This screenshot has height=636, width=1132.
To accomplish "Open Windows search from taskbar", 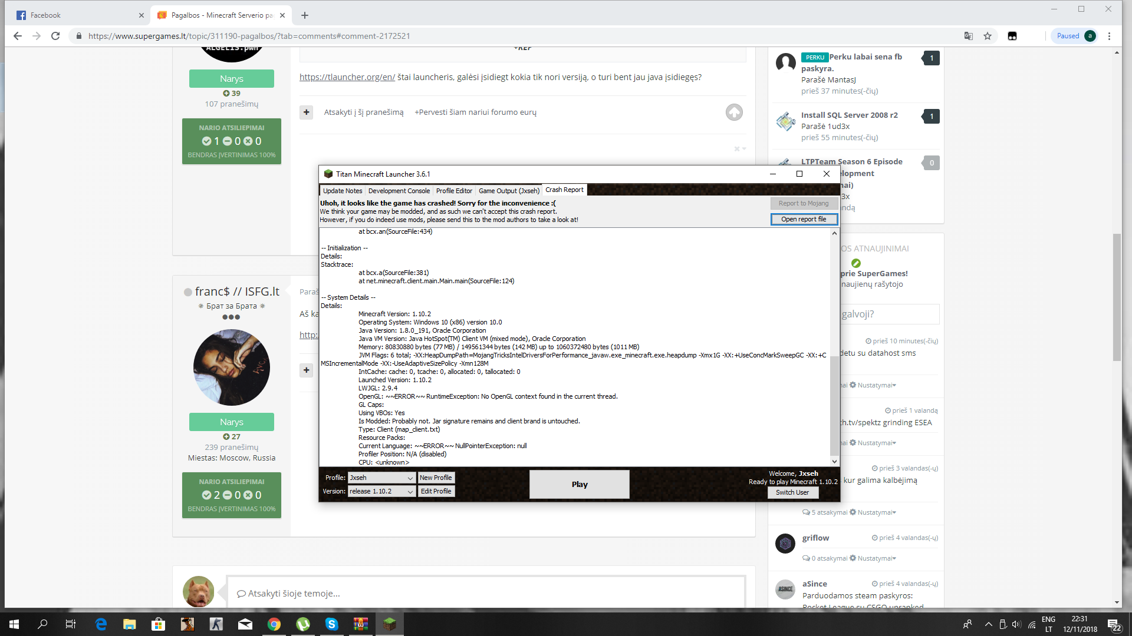I will pos(42,624).
